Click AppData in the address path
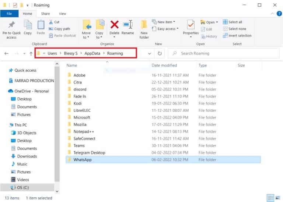 click(92, 53)
